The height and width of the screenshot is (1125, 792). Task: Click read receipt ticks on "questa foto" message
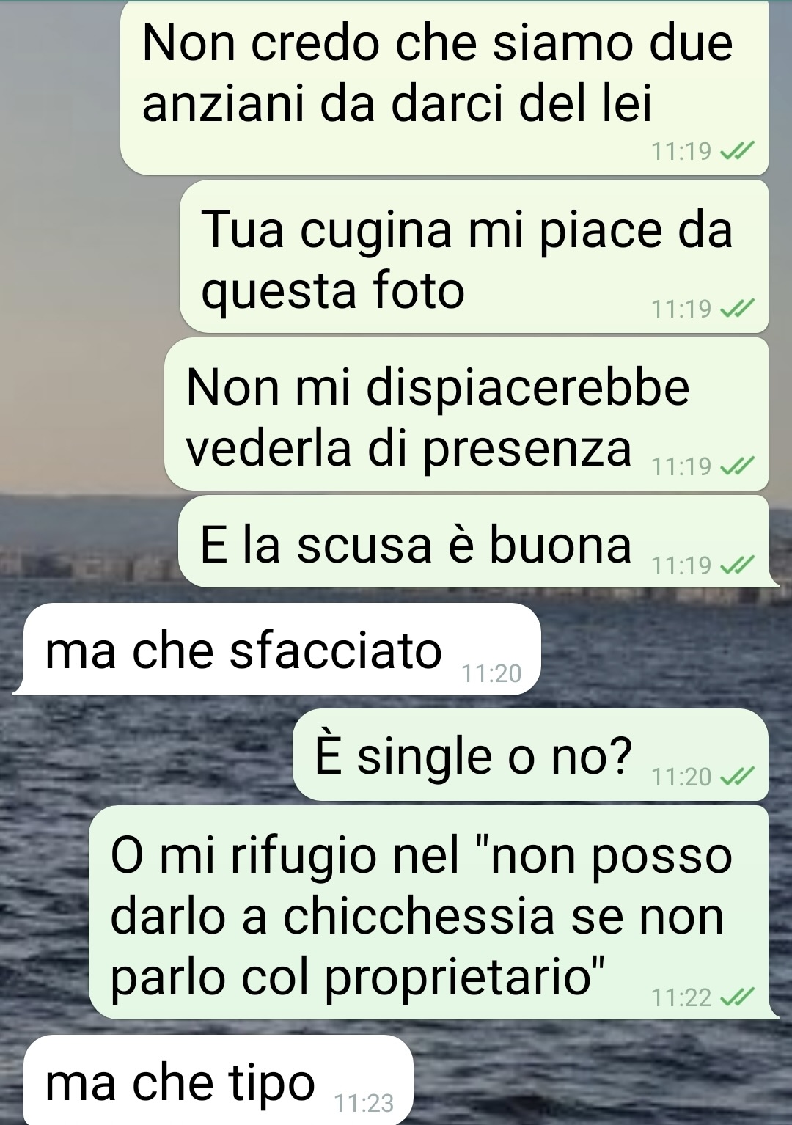[x=737, y=309]
